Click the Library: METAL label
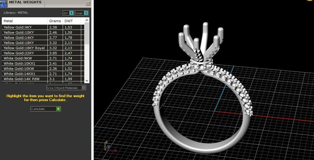 (16, 12)
